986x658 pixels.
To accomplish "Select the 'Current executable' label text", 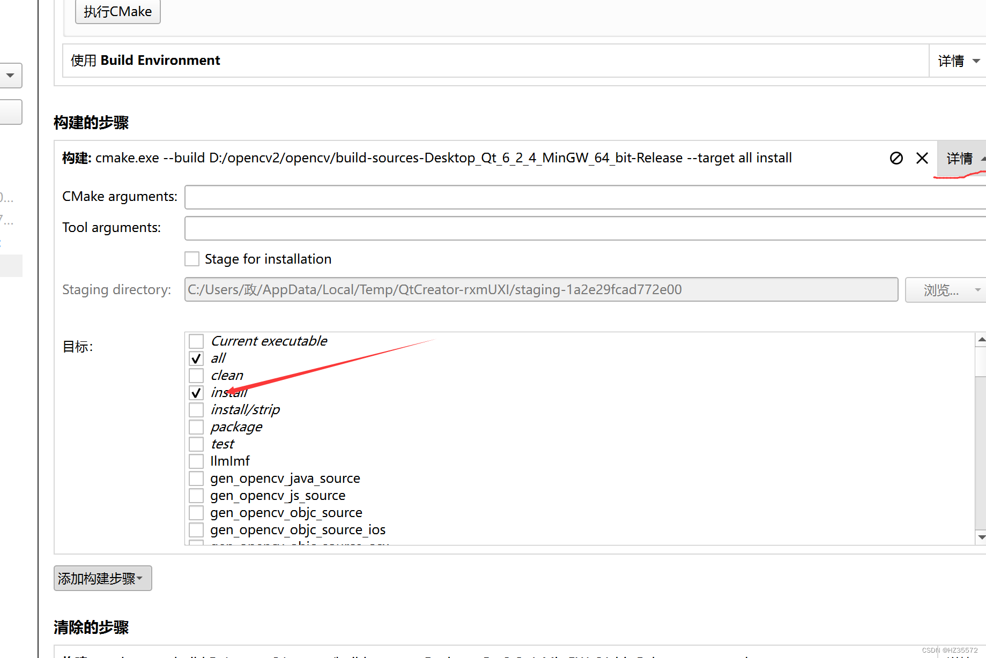I will point(269,341).
